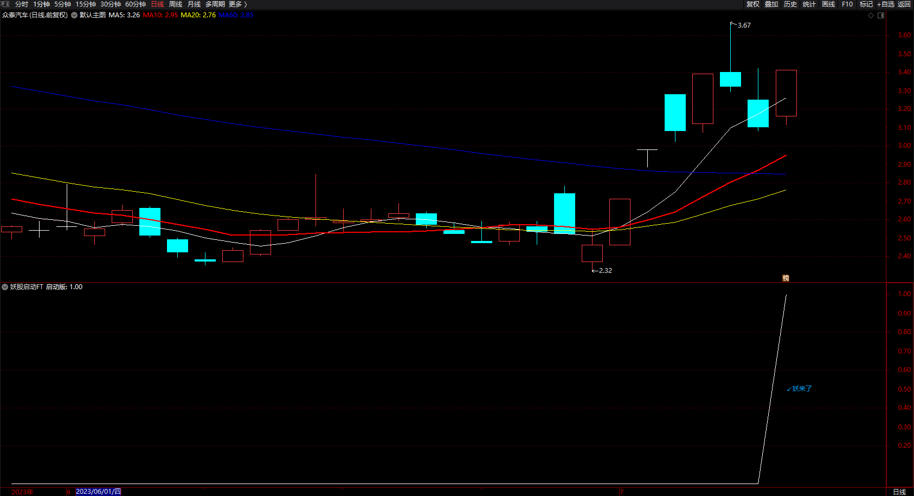Click the MA20: 2.76 indicator value

point(198,15)
